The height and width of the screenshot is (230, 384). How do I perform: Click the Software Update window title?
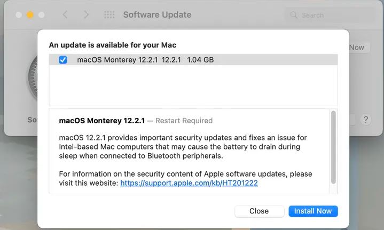click(x=157, y=15)
